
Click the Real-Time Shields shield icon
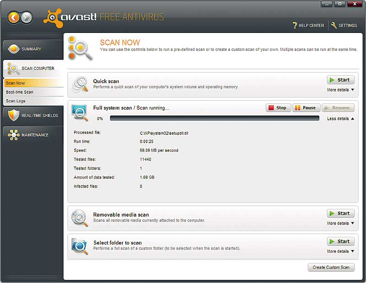pyautogui.click(x=14, y=115)
